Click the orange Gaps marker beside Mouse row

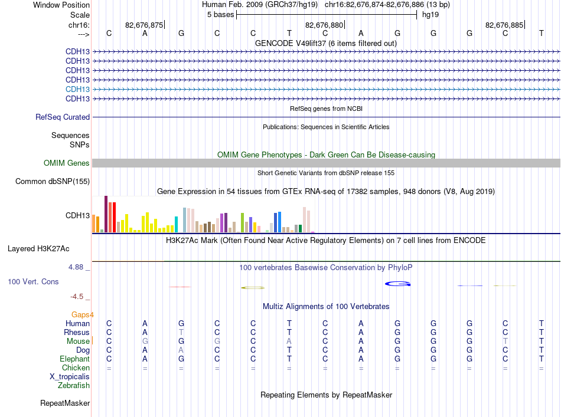tap(92, 341)
